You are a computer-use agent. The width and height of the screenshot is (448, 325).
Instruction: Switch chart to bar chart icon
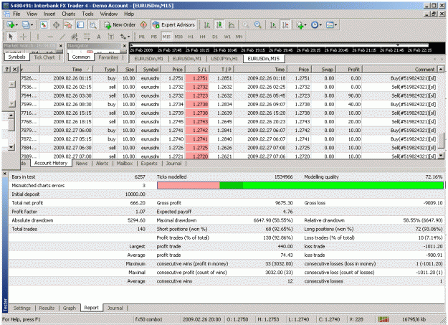click(206, 25)
